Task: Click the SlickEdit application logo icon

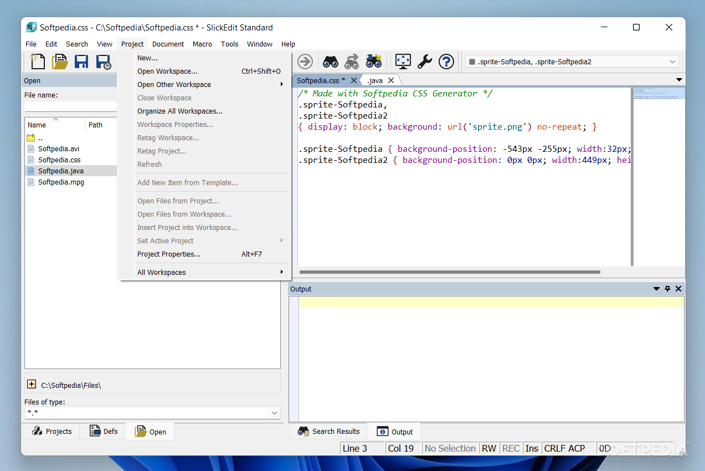Action: pyautogui.click(x=32, y=27)
